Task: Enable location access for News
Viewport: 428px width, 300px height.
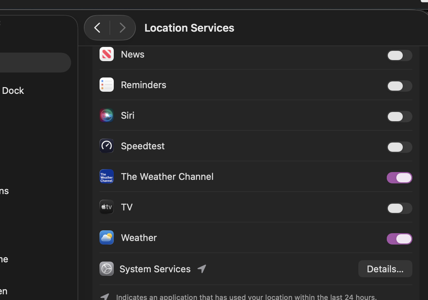Action: [400, 55]
